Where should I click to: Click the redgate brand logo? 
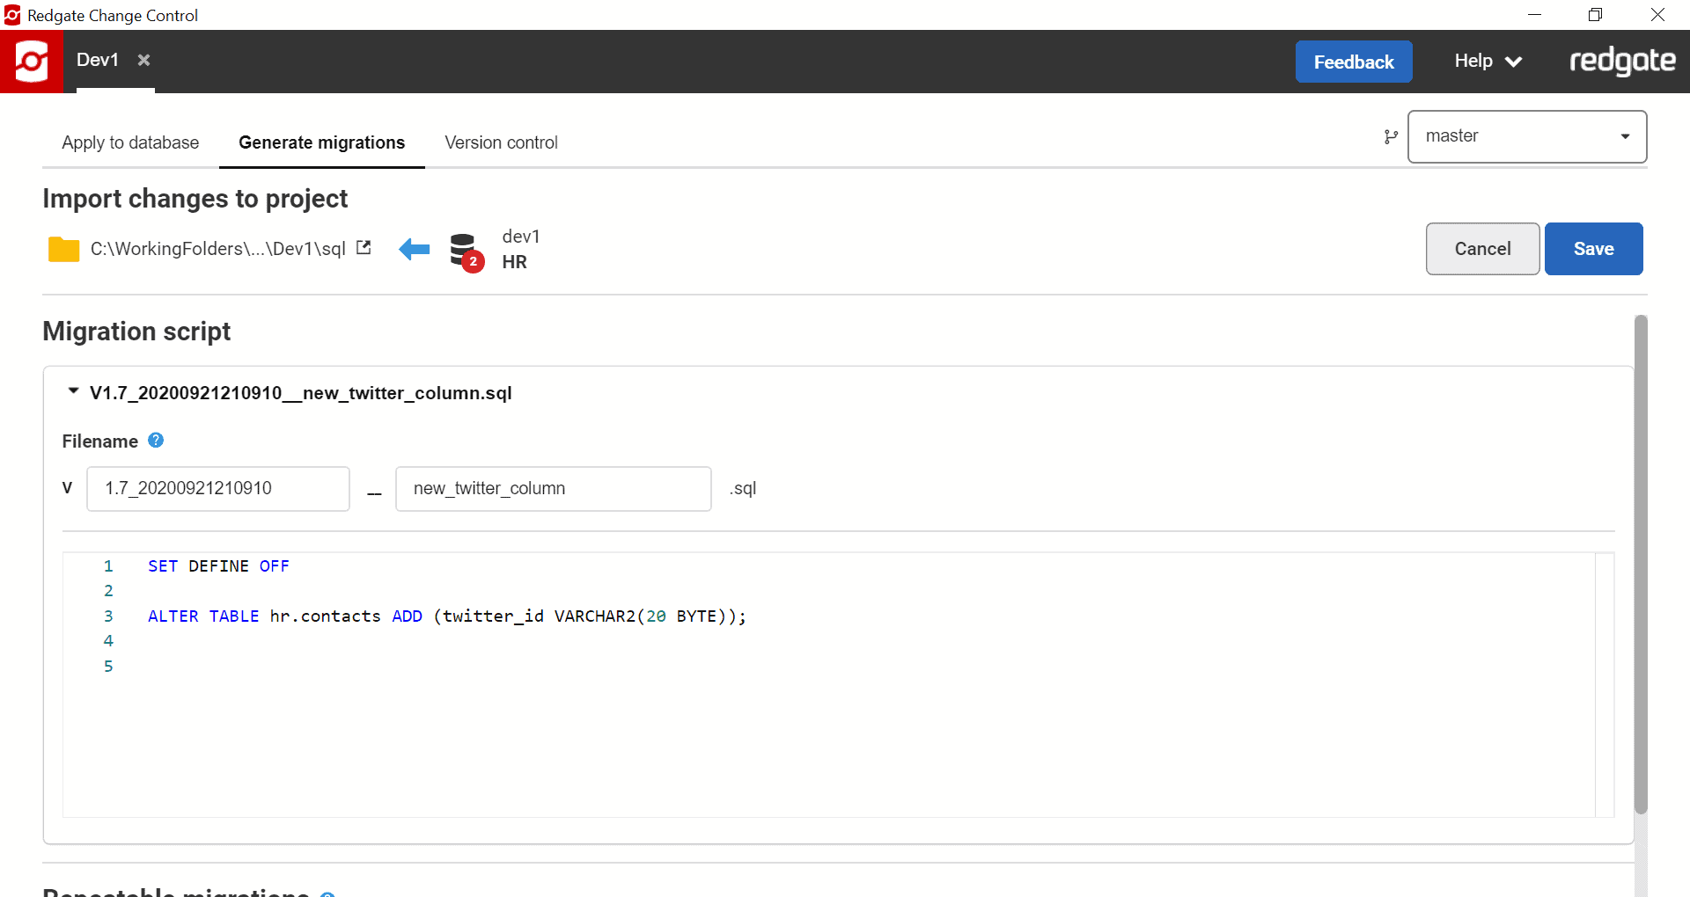pos(1622,61)
